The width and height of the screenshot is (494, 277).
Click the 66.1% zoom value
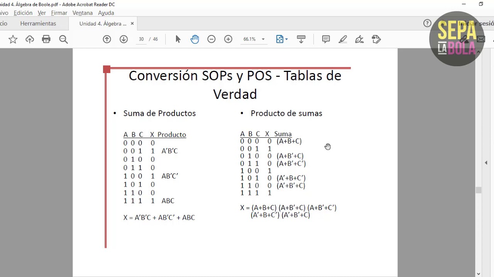click(x=249, y=39)
